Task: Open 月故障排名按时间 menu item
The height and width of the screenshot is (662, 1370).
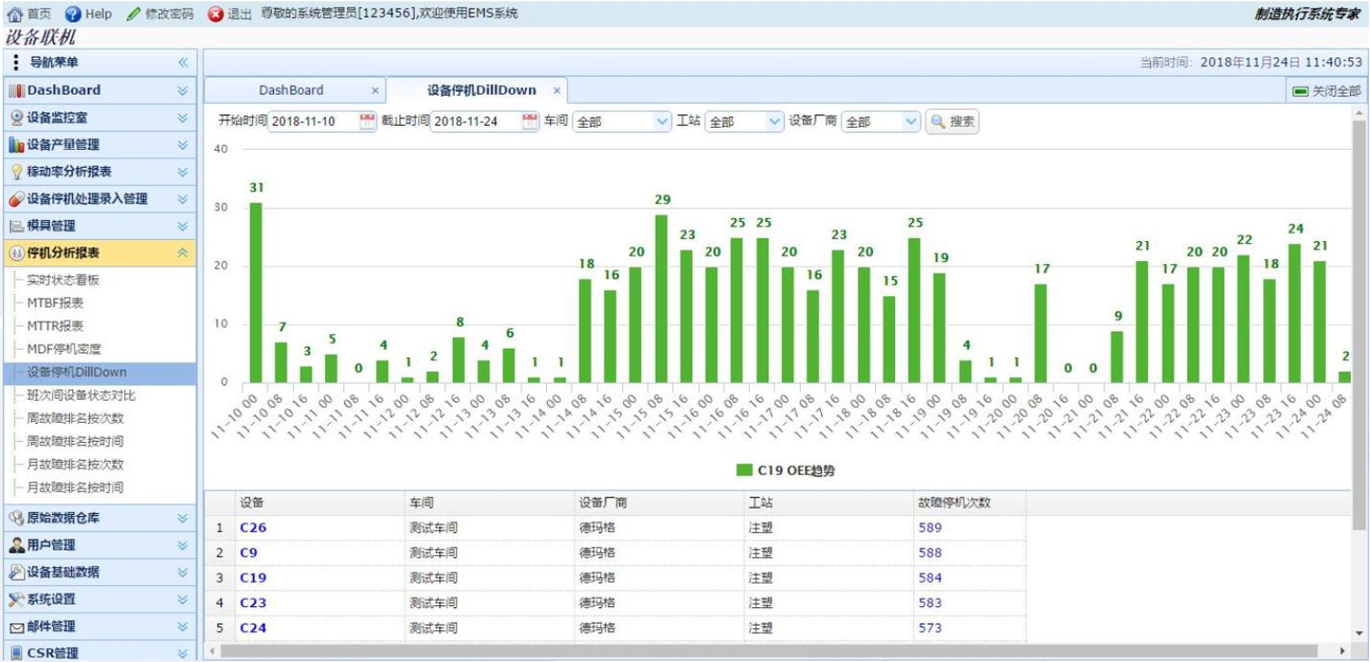Action: 75,487
